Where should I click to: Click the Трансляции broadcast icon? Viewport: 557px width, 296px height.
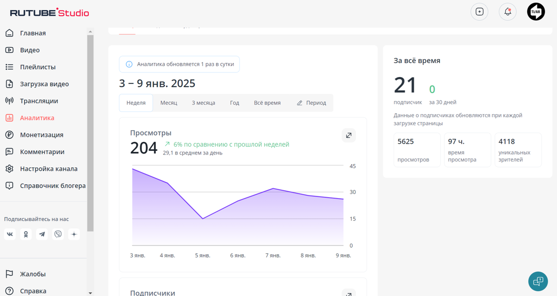click(9, 101)
